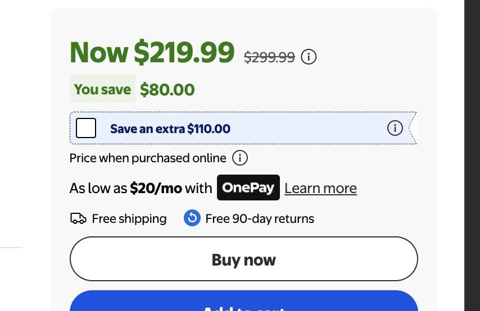
Task: Click the Free shipping truck icon
Action: coord(78,218)
